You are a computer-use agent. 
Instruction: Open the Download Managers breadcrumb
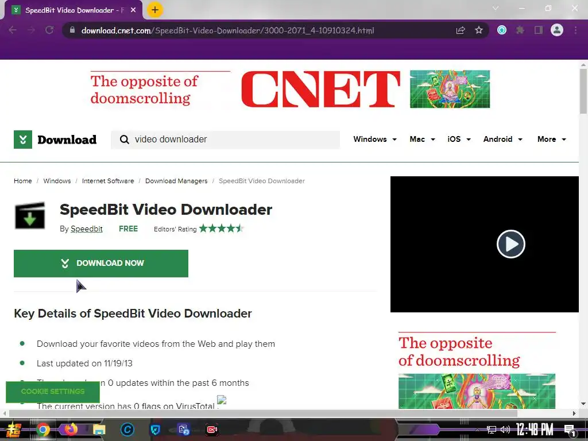pos(176,181)
